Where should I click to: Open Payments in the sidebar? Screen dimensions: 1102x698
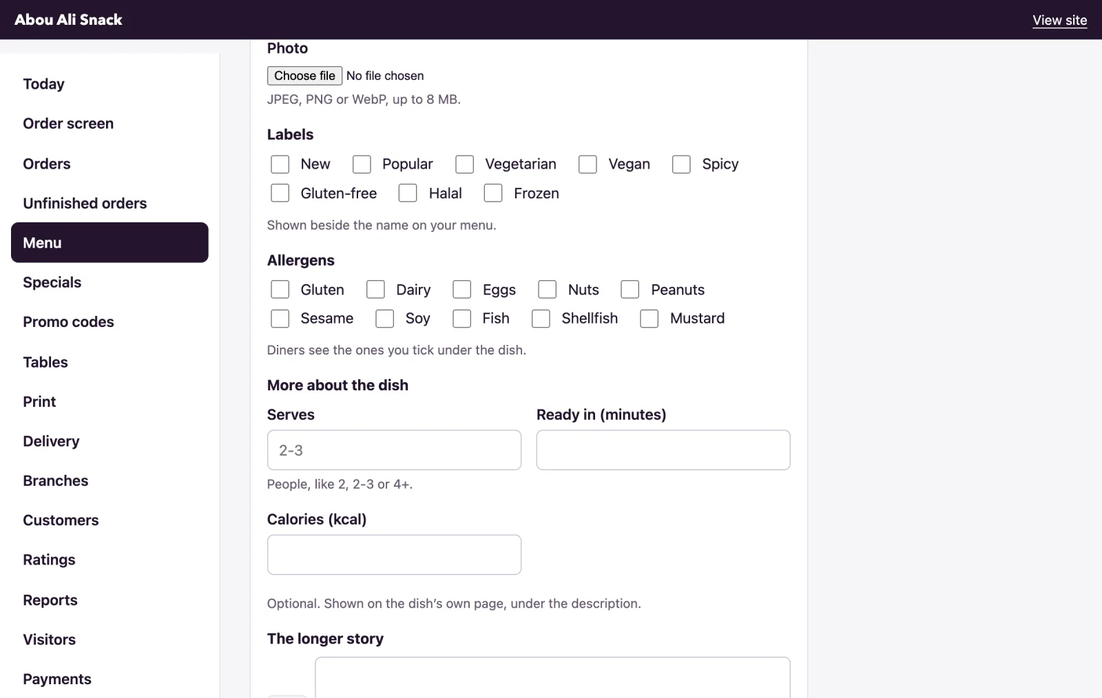110,679
